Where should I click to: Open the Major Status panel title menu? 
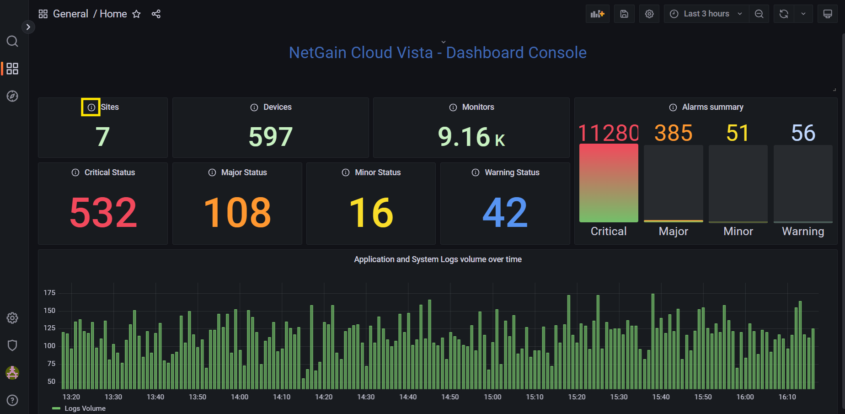(x=244, y=172)
